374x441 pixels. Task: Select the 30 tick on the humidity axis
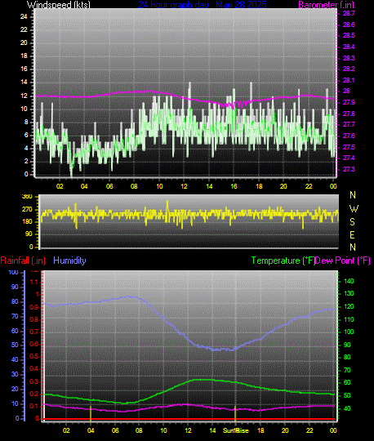click(x=15, y=374)
